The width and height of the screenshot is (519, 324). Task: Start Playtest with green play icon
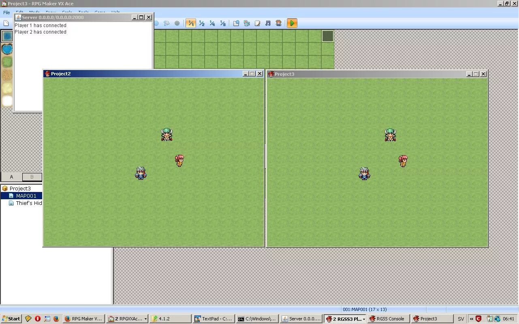click(x=292, y=23)
